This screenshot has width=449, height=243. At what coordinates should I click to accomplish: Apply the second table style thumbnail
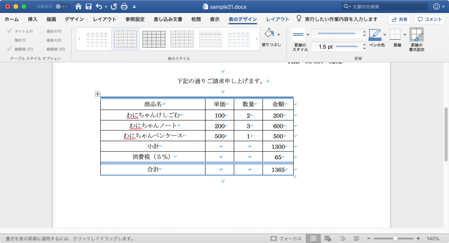coord(125,39)
